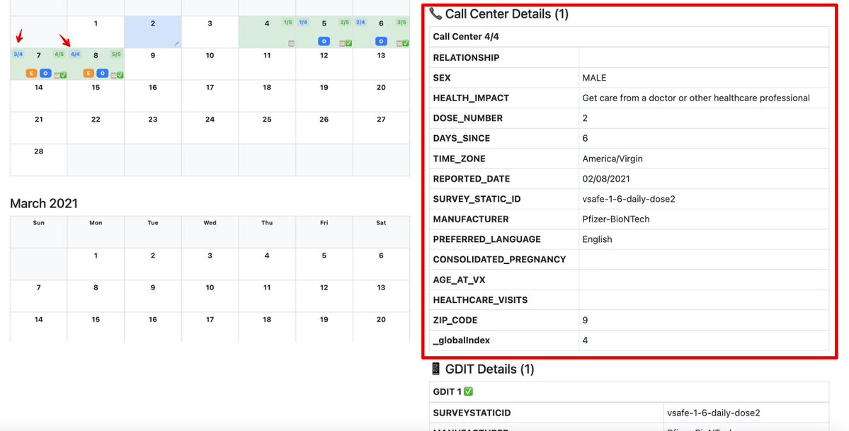
Task: Click the calendar icon on February 4
Action: (291, 43)
